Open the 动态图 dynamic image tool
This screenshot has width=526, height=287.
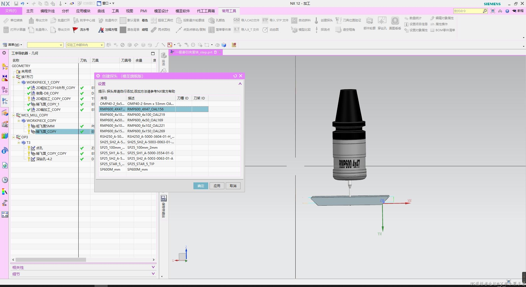click(x=270, y=30)
